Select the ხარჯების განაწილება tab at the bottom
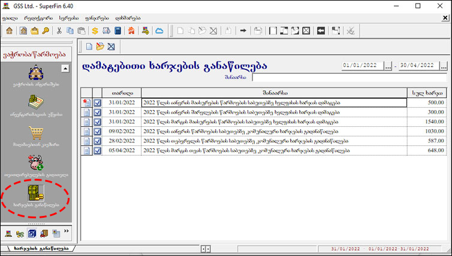452x256 pixels. [41, 248]
